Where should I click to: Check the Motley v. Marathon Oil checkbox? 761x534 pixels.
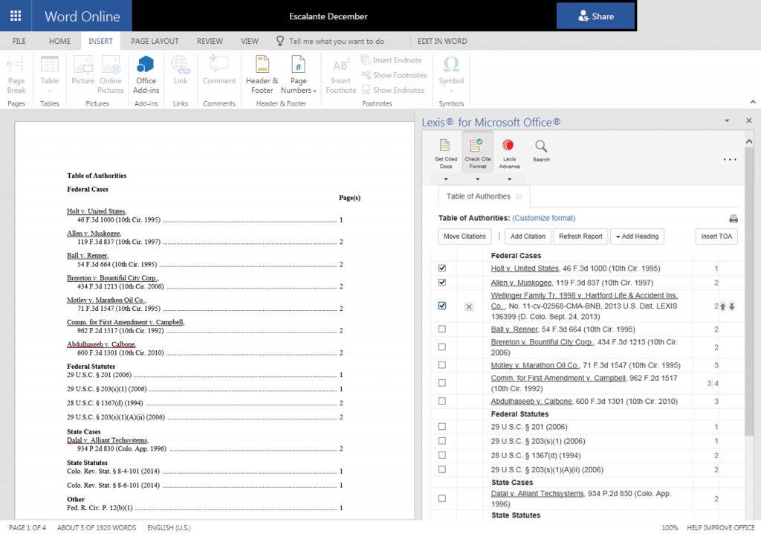(441, 365)
